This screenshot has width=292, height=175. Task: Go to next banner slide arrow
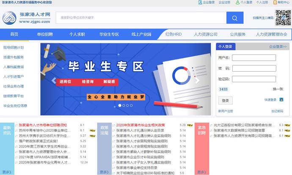point(197,81)
